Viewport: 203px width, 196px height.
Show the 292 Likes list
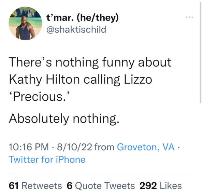coord(161,186)
